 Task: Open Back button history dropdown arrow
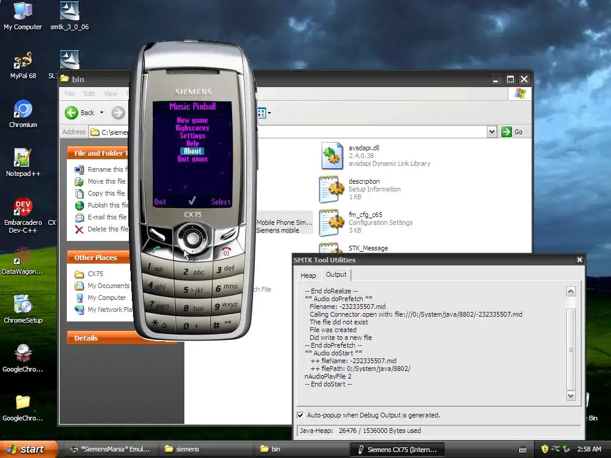101,113
